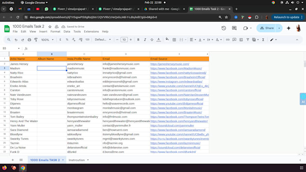Viewport: 306px width, 172px height.
Task: Open the all sheets list icon
Action: coord(21,160)
